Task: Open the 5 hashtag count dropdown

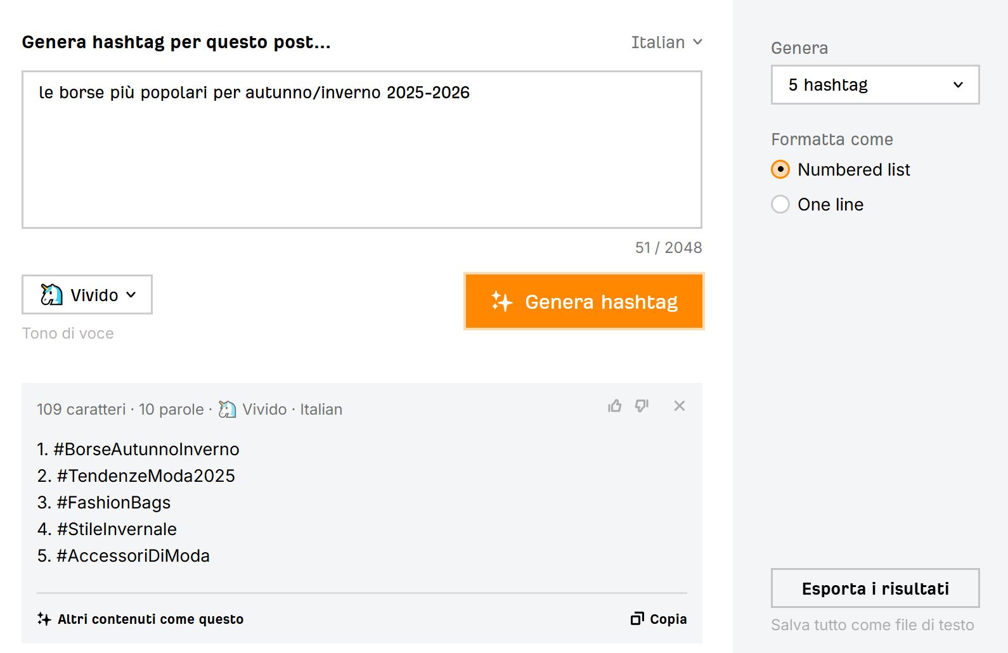Action: 875,85
